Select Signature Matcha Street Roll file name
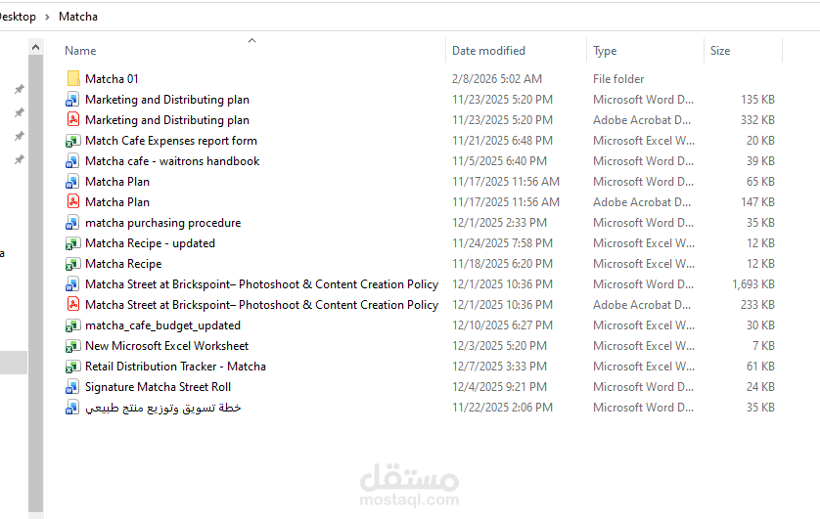The width and height of the screenshot is (820, 519). point(158,387)
